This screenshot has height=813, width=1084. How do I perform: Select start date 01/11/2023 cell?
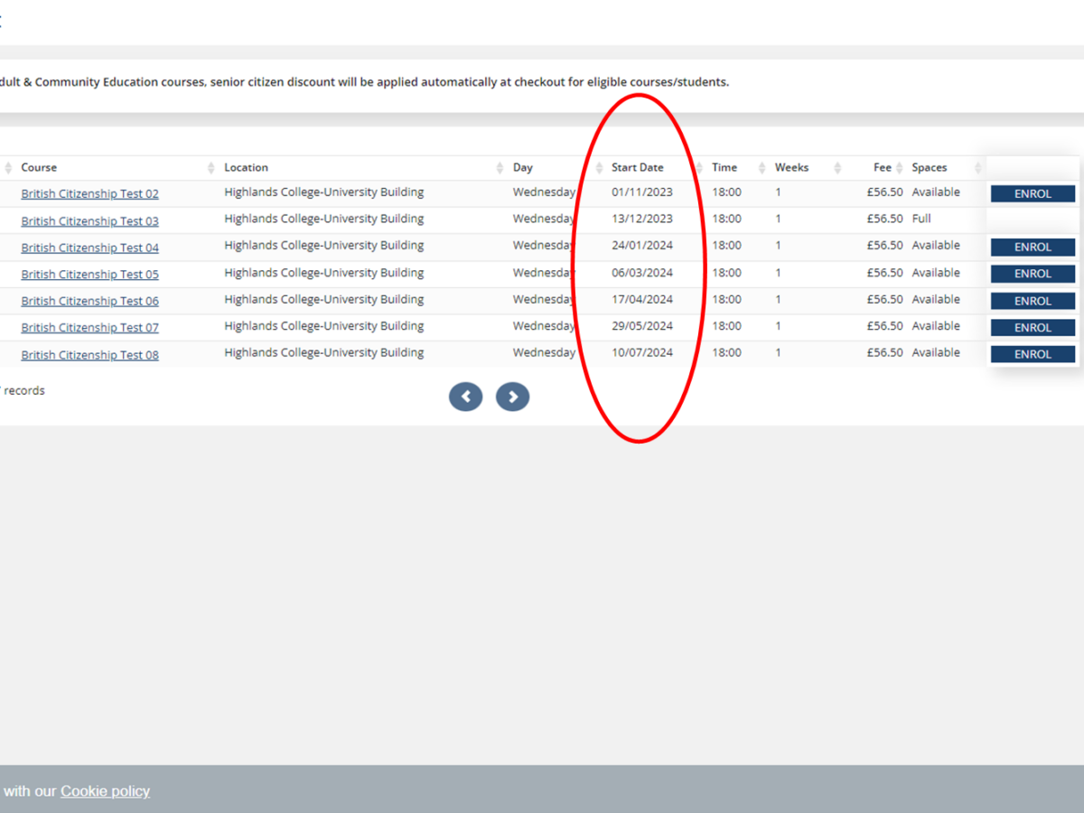(642, 192)
